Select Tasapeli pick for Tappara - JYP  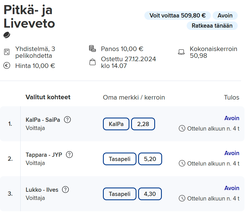(x=120, y=159)
